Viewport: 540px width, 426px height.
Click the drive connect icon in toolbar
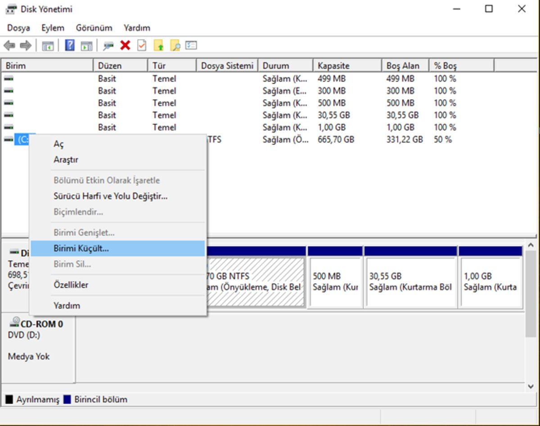[x=108, y=45]
